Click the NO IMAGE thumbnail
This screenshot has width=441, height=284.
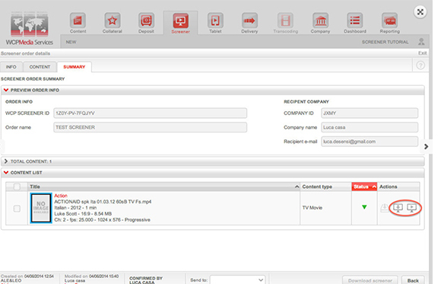pos(41,208)
